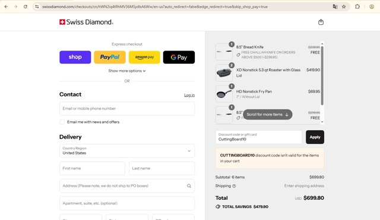Choose PayPal express checkout
The image size is (380, 220).
110,57
